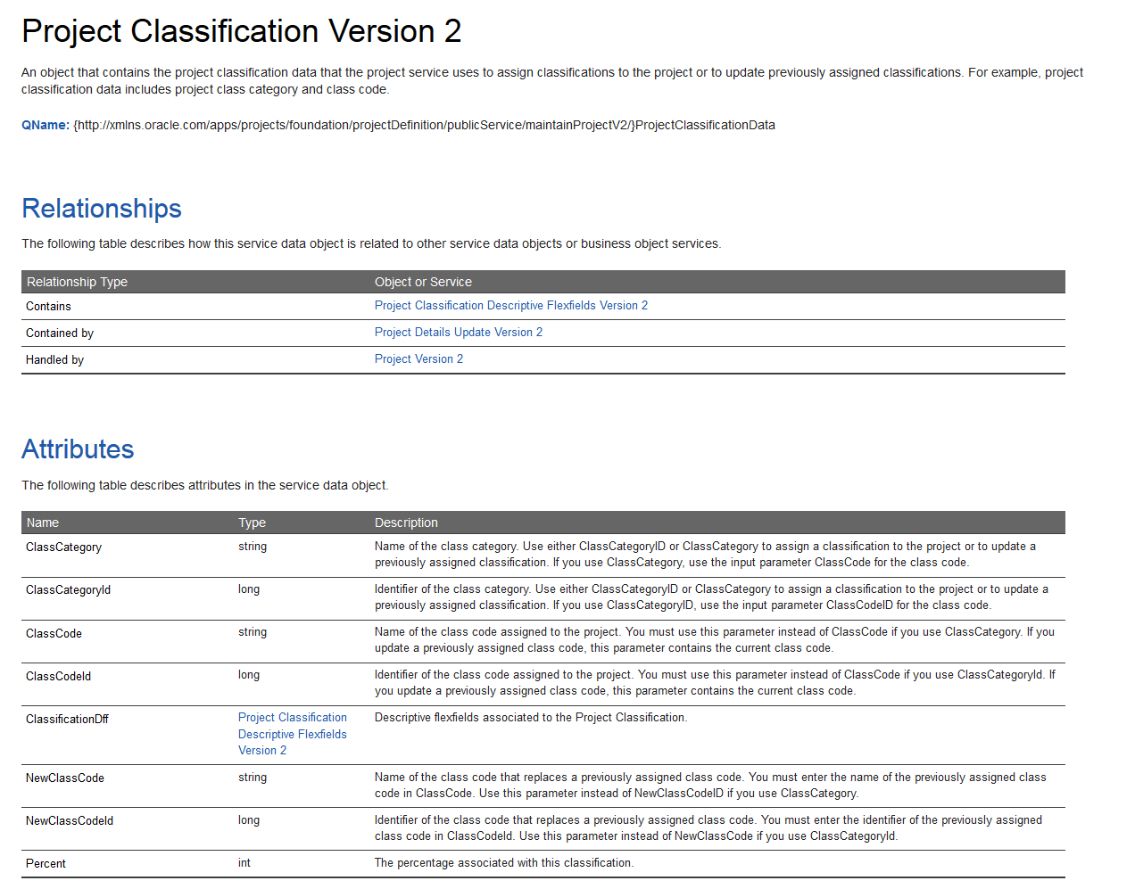The image size is (1135, 889).
Task: Open Project Classification Descriptive Flexfields Version 2 relationship link
Action: (x=511, y=306)
